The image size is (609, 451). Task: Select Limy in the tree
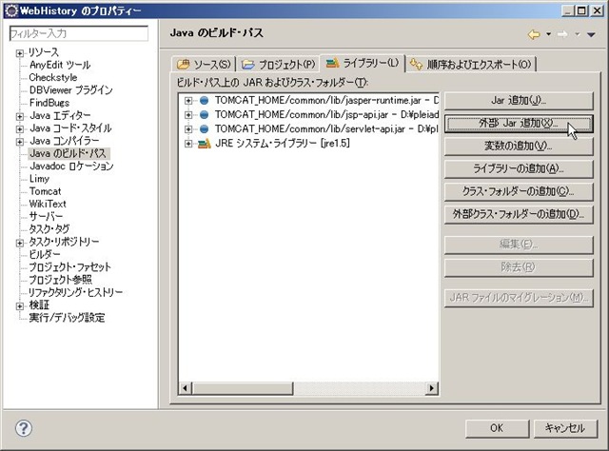pyautogui.click(x=39, y=179)
